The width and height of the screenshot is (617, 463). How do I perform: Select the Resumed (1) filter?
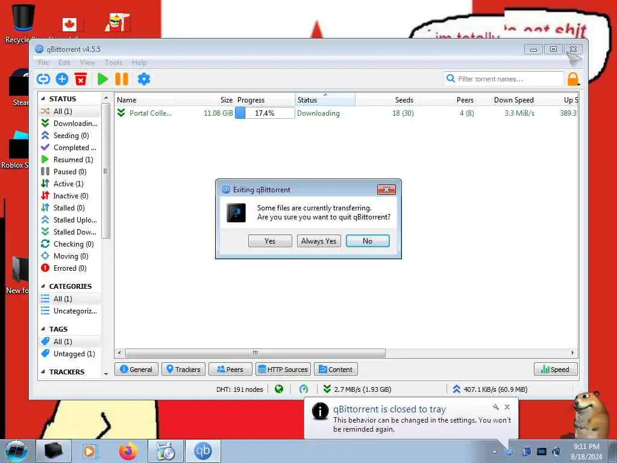(70, 159)
